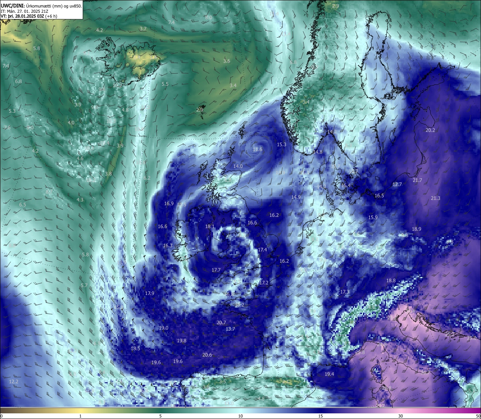The width and height of the screenshot is (481, 419).
Task: Click the UWC/DINI title in the header box
Action: coord(12,6)
